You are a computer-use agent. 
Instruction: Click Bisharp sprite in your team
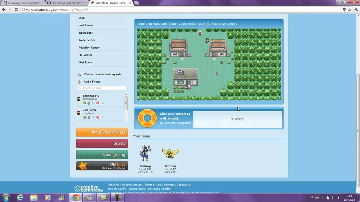pyautogui.click(x=145, y=154)
